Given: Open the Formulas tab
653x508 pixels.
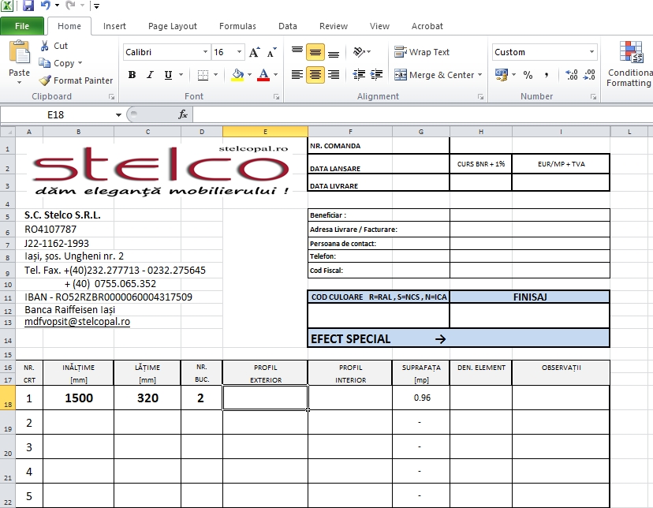Looking at the screenshot, I should point(237,26).
